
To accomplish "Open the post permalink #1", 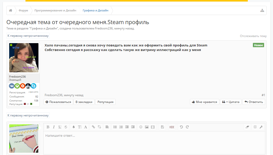I will (263, 95).
